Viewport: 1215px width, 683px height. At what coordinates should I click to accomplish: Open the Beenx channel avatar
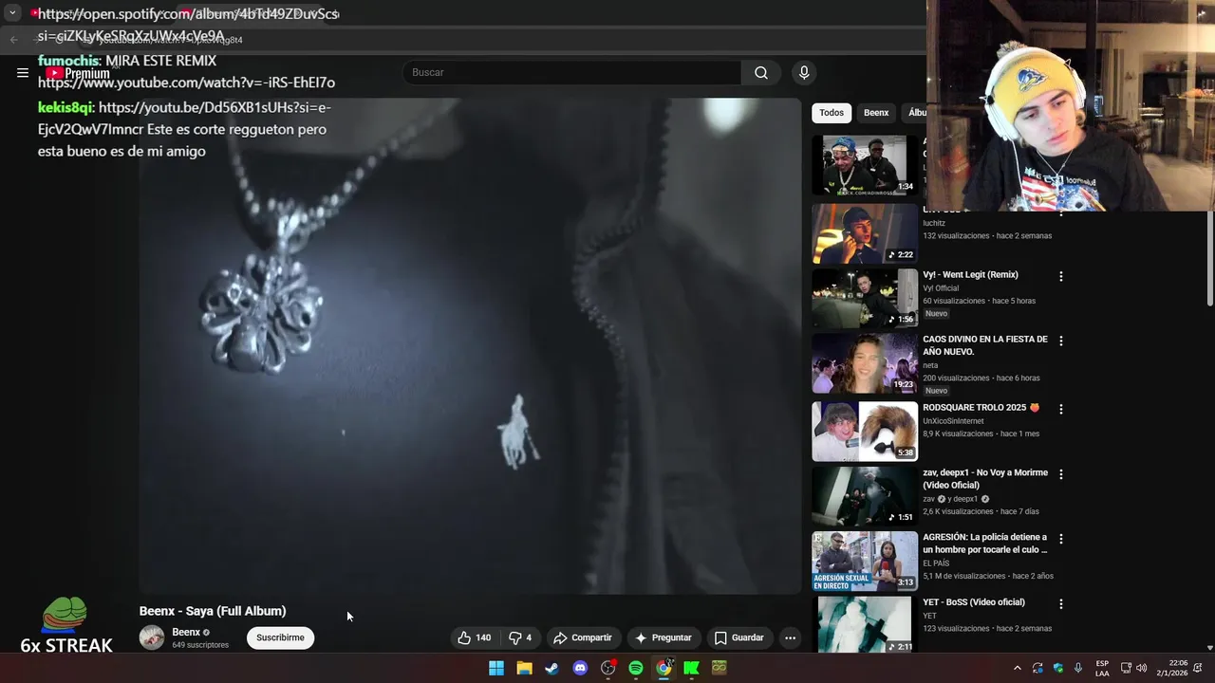(152, 637)
